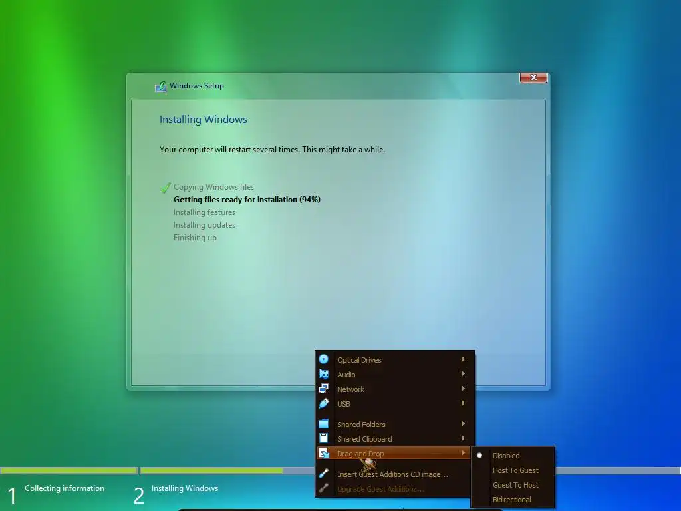Click the Copying Windows files step
This screenshot has width=681, height=511.
tap(213, 187)
